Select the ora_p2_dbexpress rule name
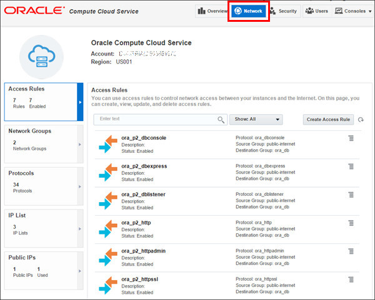 point(144,166)
